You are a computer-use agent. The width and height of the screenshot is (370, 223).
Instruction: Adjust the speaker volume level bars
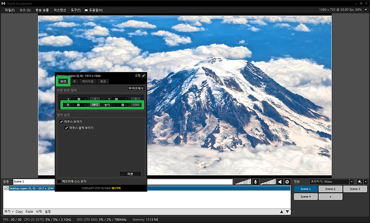pos(268,182)
